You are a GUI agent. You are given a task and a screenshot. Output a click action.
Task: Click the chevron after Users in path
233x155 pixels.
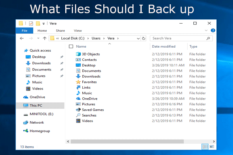coord(104,38)
